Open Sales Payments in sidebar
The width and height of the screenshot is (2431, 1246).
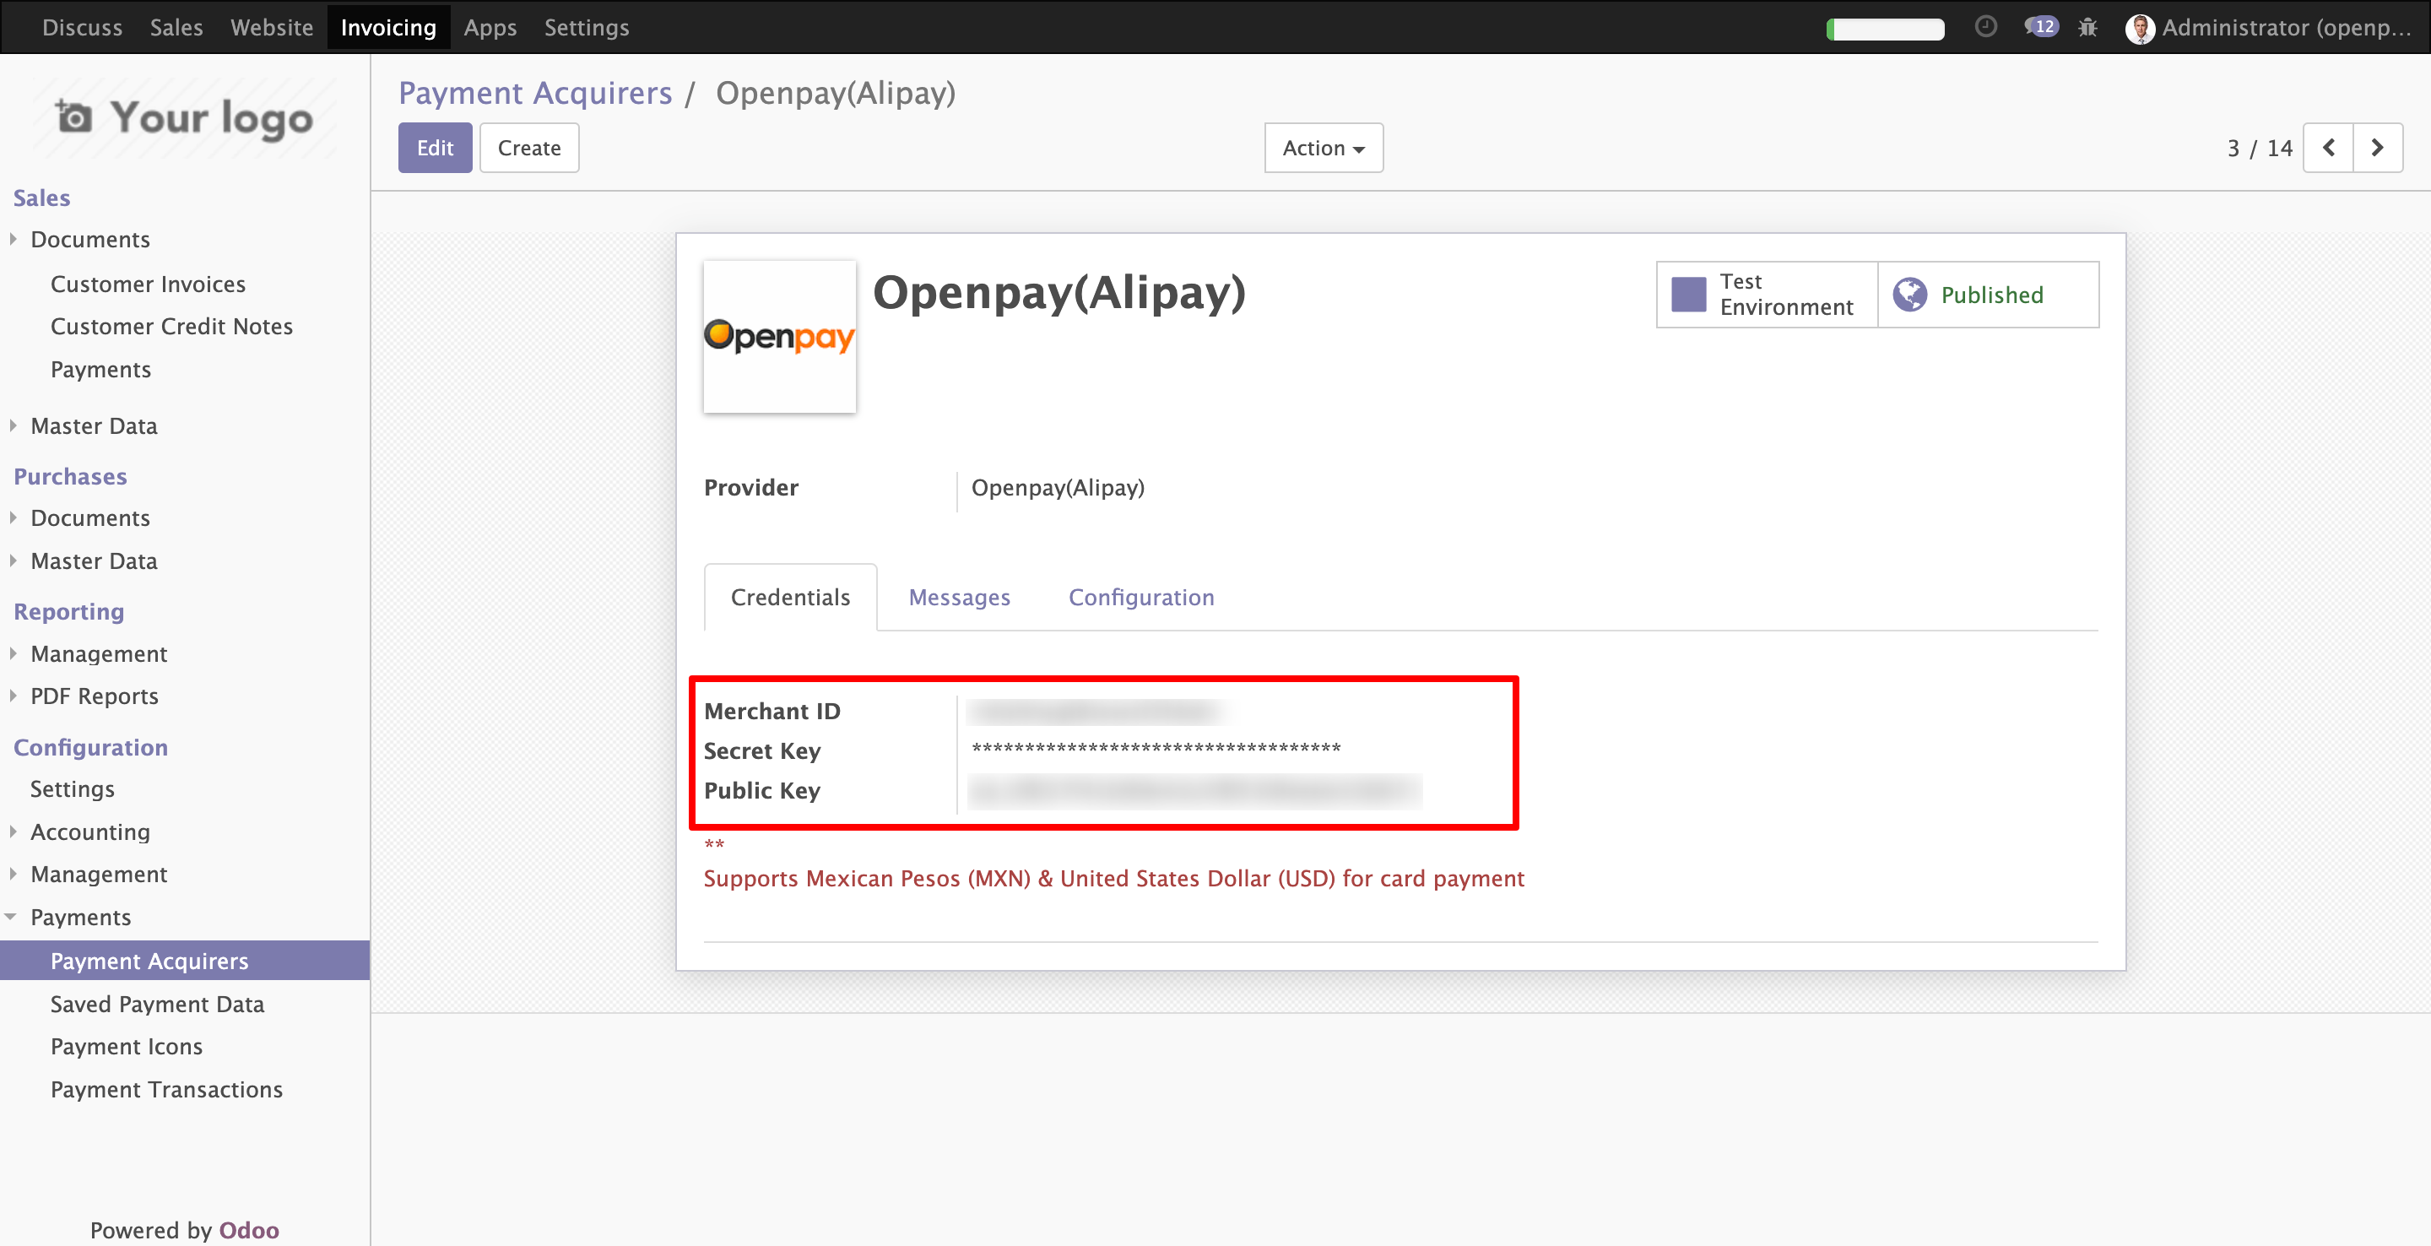click(x=101, y=370)
